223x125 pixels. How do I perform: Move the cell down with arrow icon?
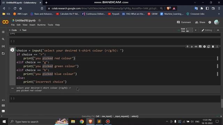[192, 47]
